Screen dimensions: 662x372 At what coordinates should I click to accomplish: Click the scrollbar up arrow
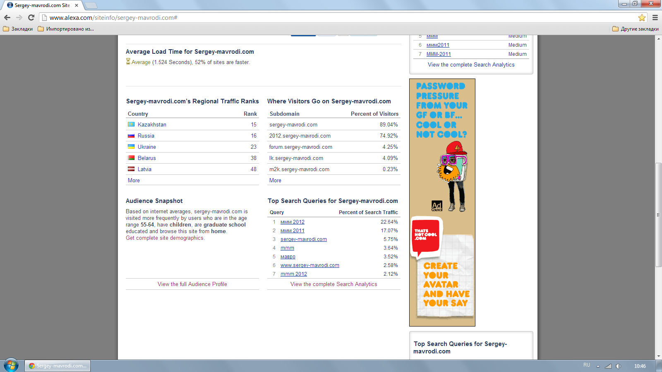tap(658, 38)
